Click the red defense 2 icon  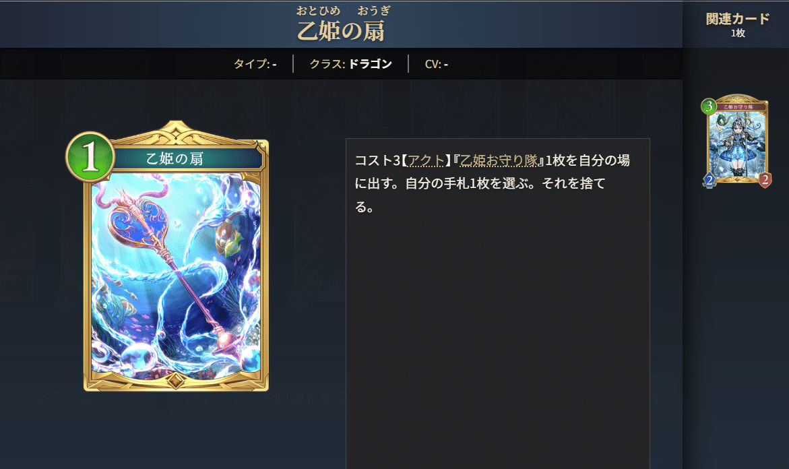(x=765, y=180)
